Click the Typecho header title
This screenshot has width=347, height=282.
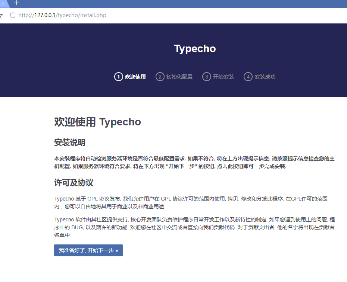(x=195, y=48)
